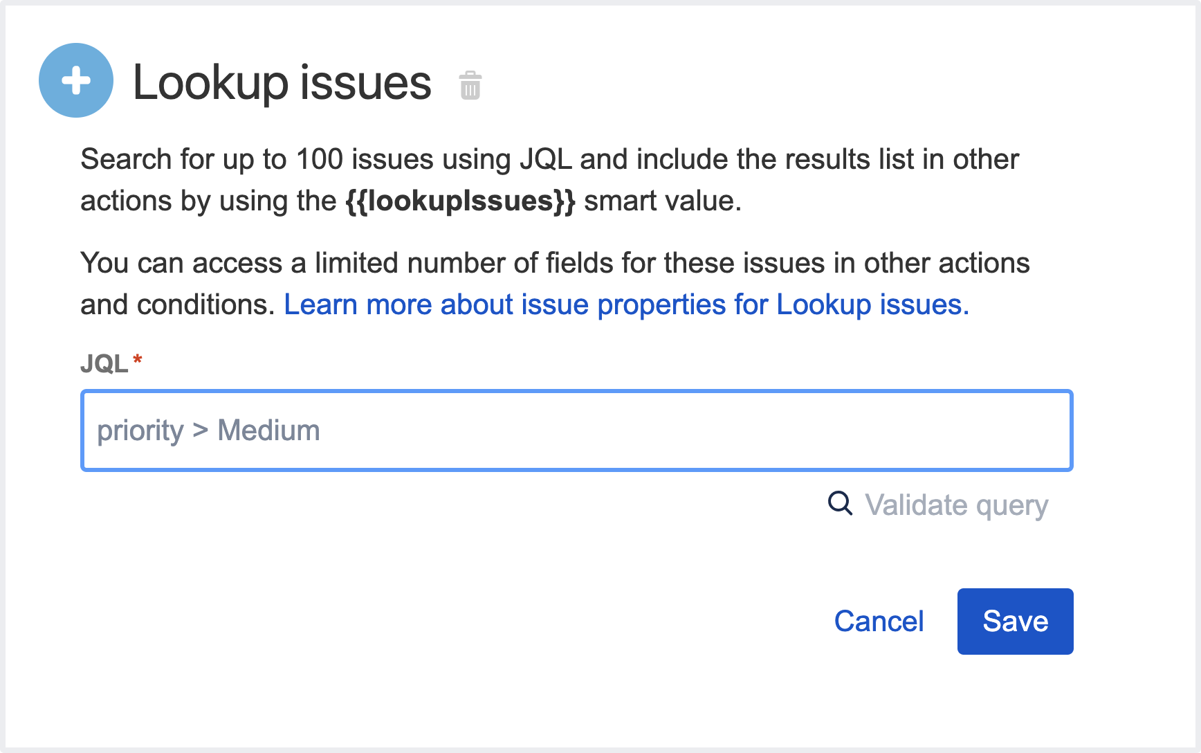Screen dimensions: 1201x753
Task: Click the Lookup issues heading
Action: 282,83
